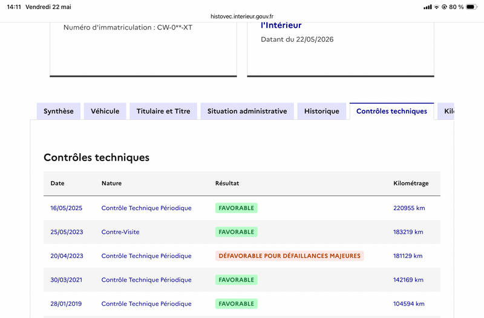Open the Titulaire et Titre tab
Viewport: 484px width, 318px height.
click(163, 111)
